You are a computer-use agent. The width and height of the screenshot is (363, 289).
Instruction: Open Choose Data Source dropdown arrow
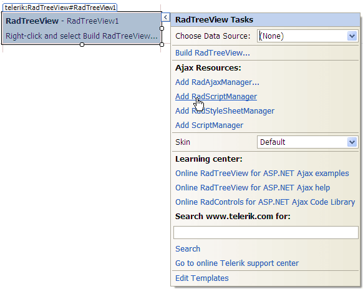352,36
